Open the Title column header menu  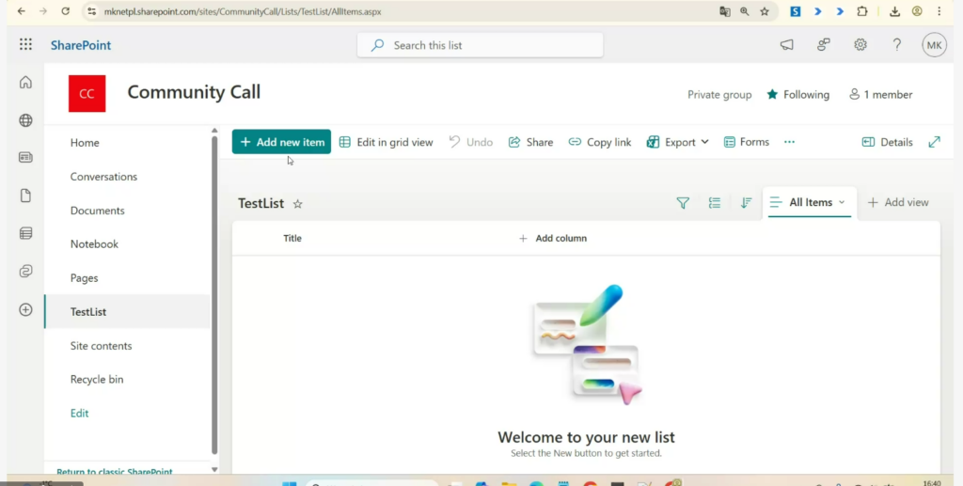[x=292, y=238]
